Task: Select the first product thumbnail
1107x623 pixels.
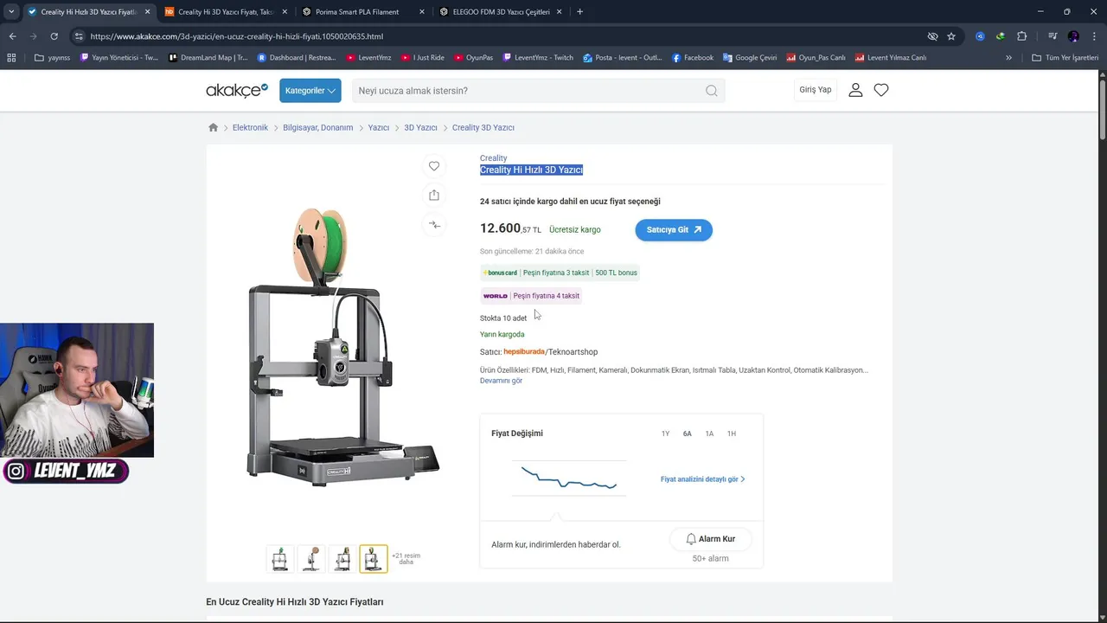Action: 280,559
